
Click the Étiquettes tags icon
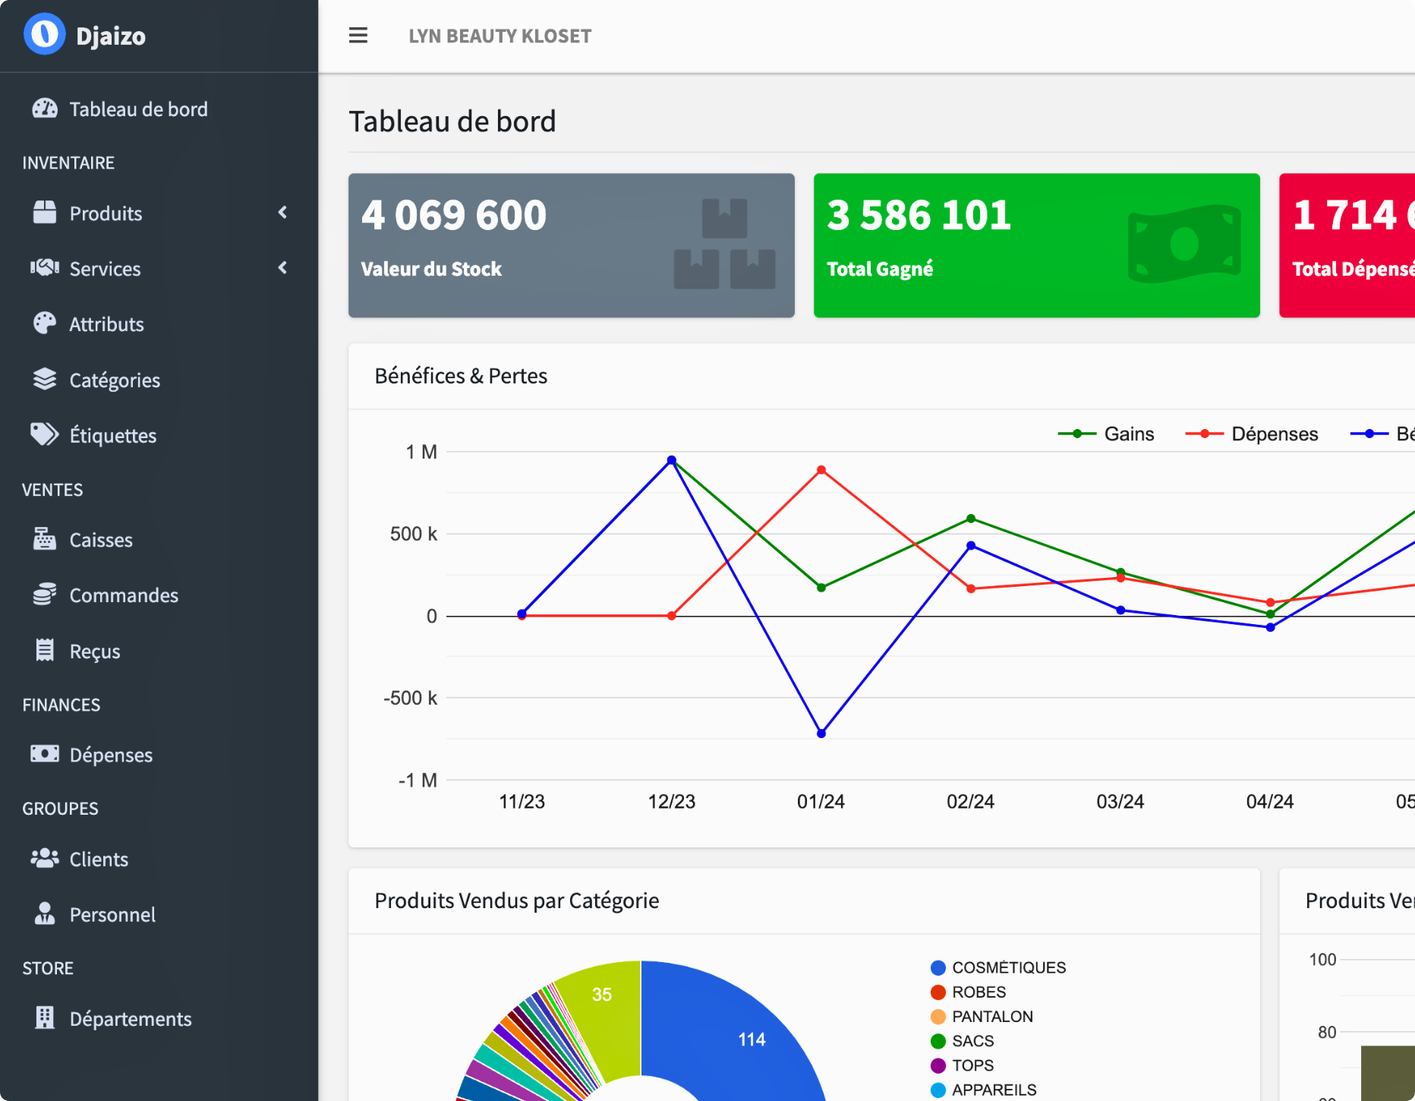pyautogui.click(x=45, y=434)
